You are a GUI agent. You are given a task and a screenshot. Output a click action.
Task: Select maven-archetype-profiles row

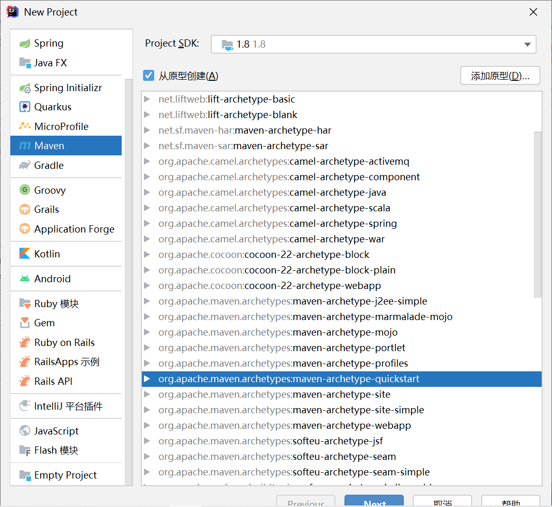pyautogui.click(x=341, y=363)
